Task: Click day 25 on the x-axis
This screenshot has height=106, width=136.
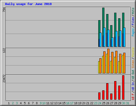Action: [104, 103]
